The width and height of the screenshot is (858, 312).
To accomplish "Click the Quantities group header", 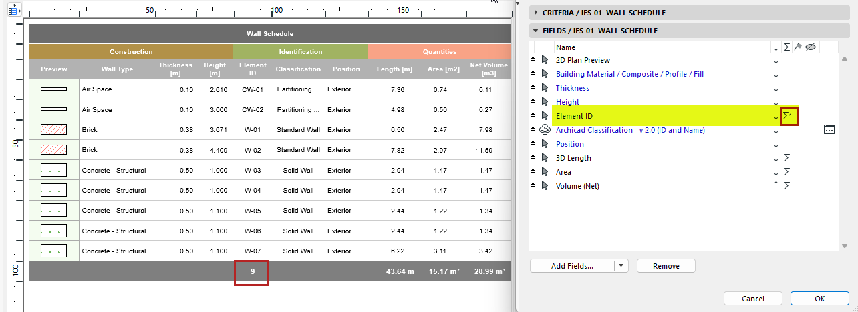I will (440, 51).
